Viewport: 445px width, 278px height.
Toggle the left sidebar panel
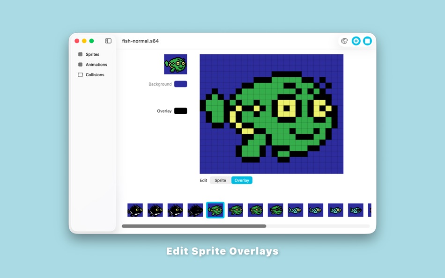tap(108, 41)
